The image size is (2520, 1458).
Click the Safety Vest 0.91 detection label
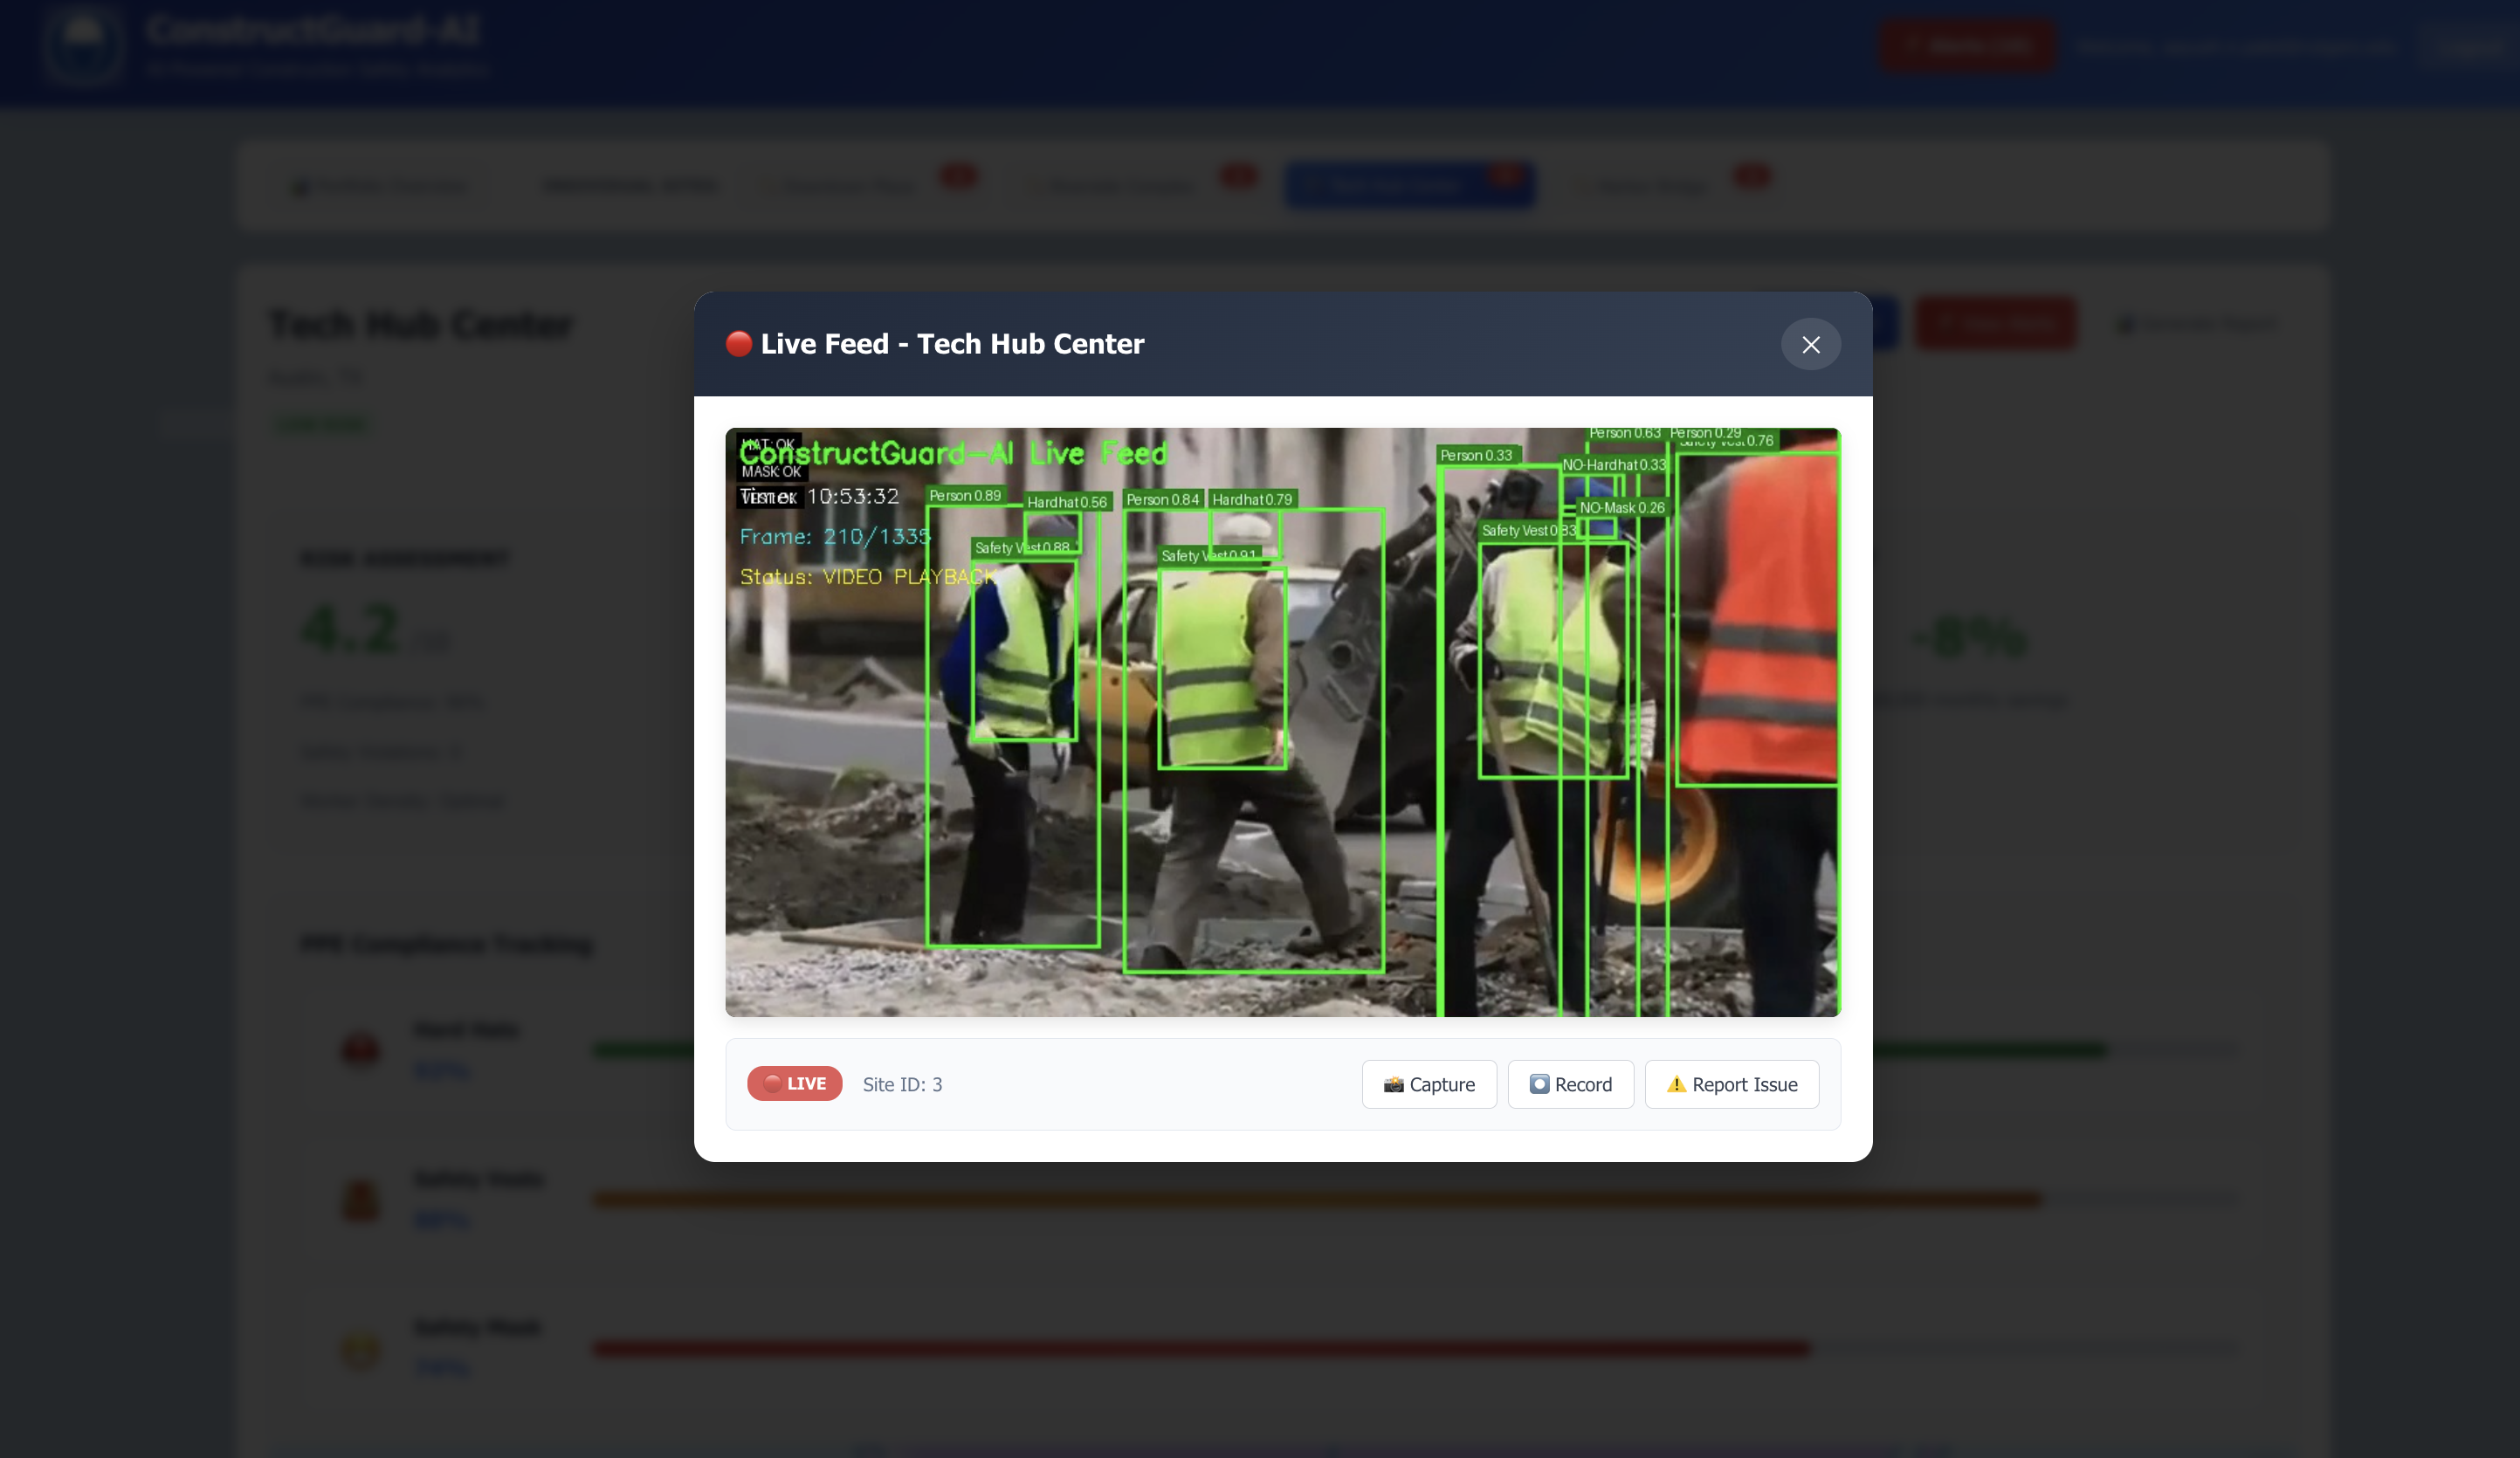click(1208, 555)
